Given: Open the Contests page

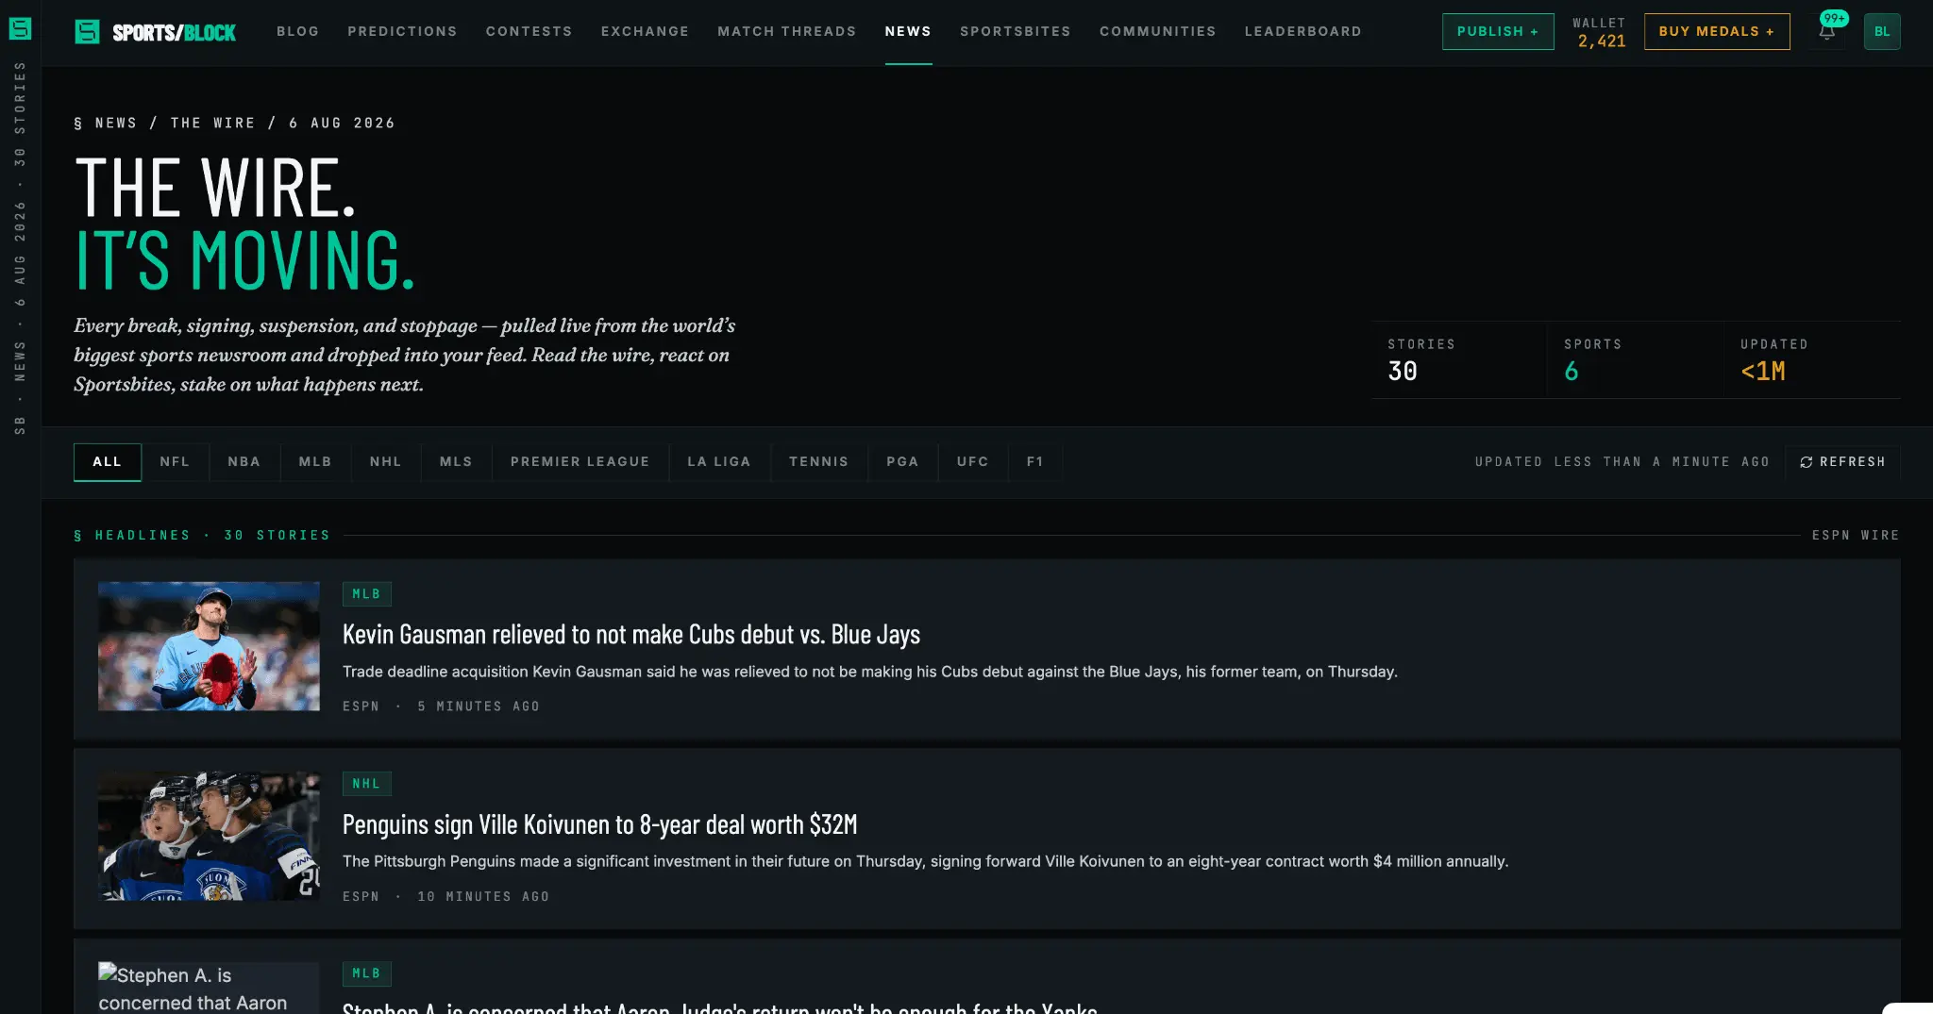Looking at the screenshot, I should [529, 31].
